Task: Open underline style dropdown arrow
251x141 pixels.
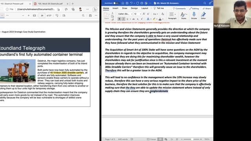Action: [x=130, y=19]
